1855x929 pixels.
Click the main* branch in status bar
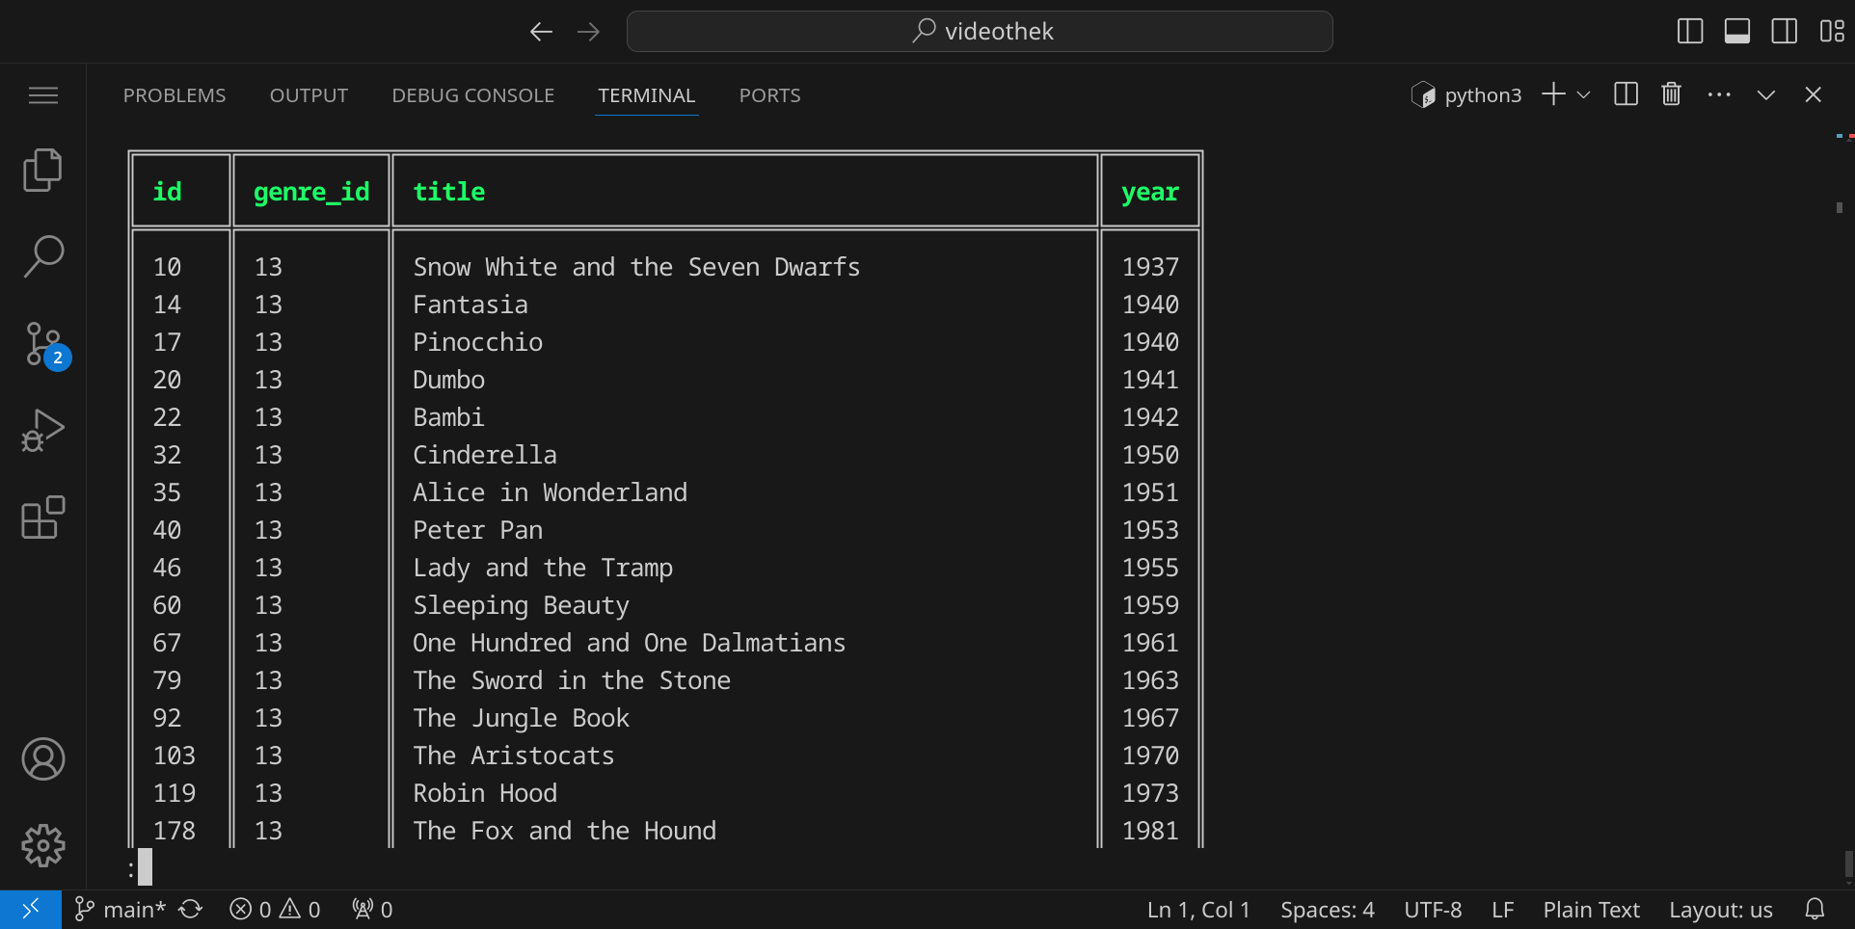click(x=121, y=910)
